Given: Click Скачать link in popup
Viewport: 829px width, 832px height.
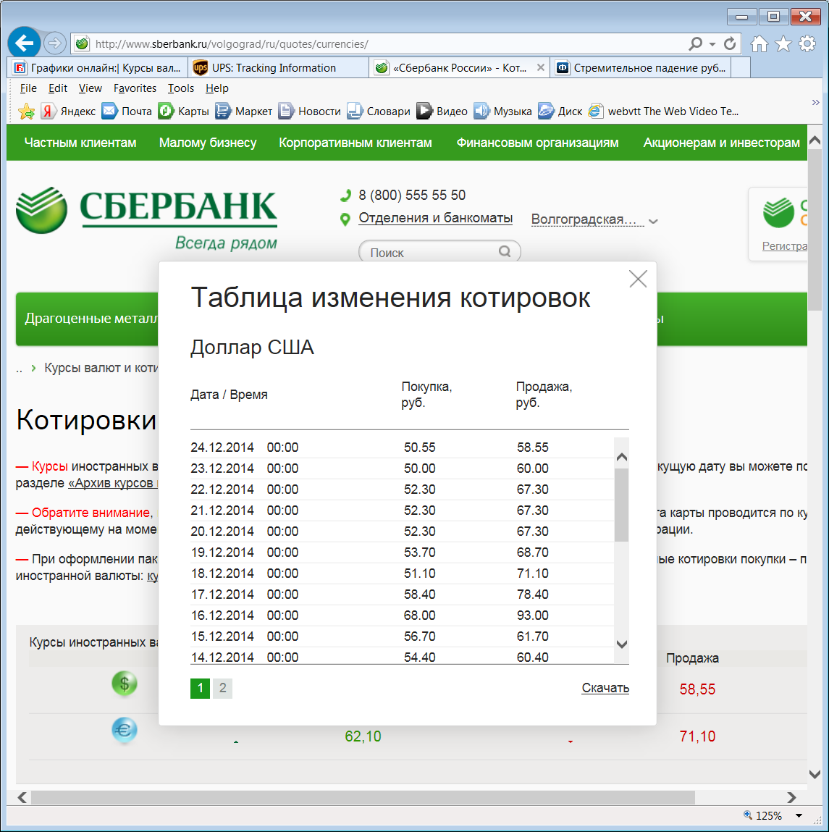Looking at the screenshot, I should point(605,688).
